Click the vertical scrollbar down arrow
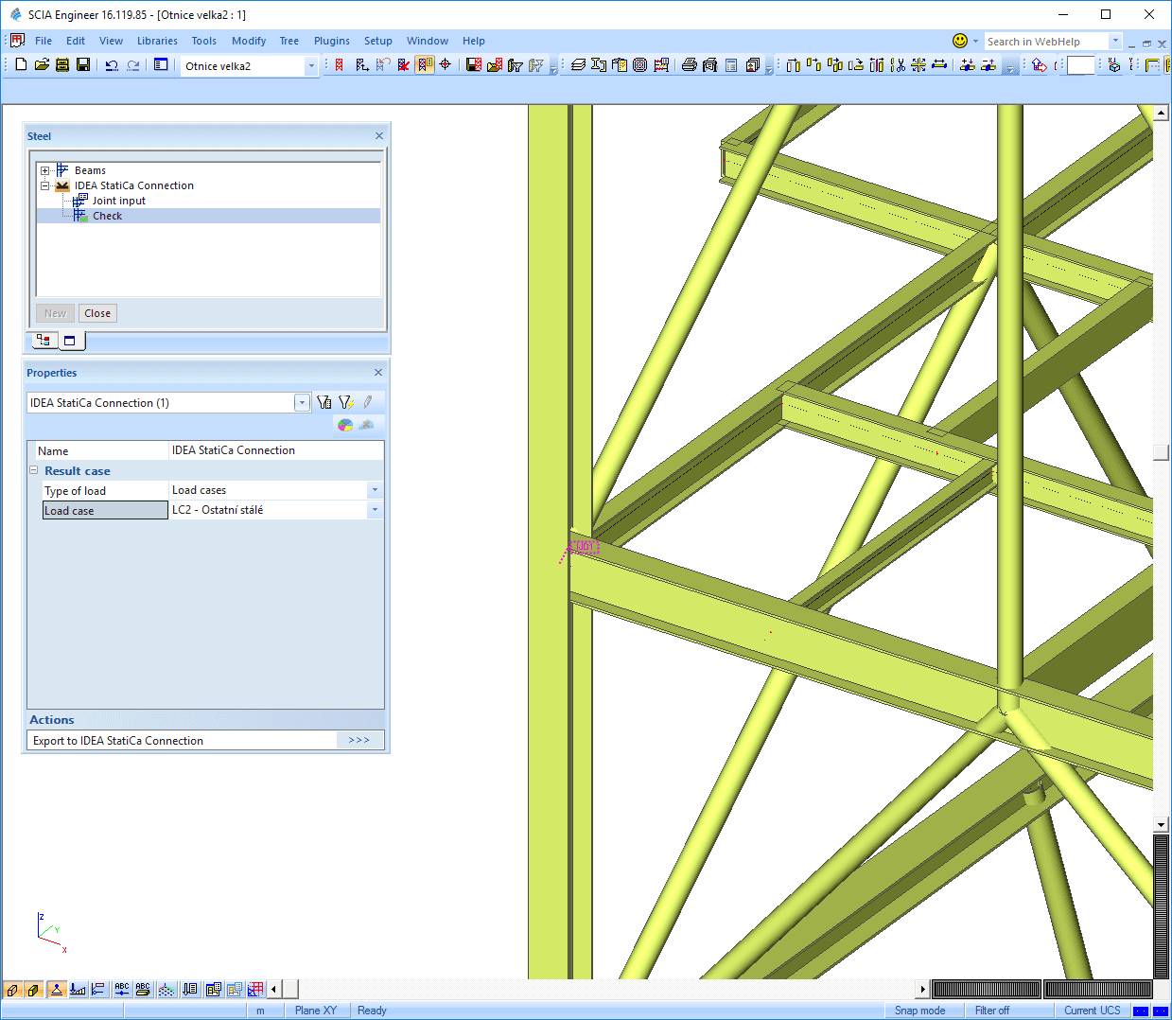The width and height of the screenshot is (1172, 1020). click(x=1162, y=825)
